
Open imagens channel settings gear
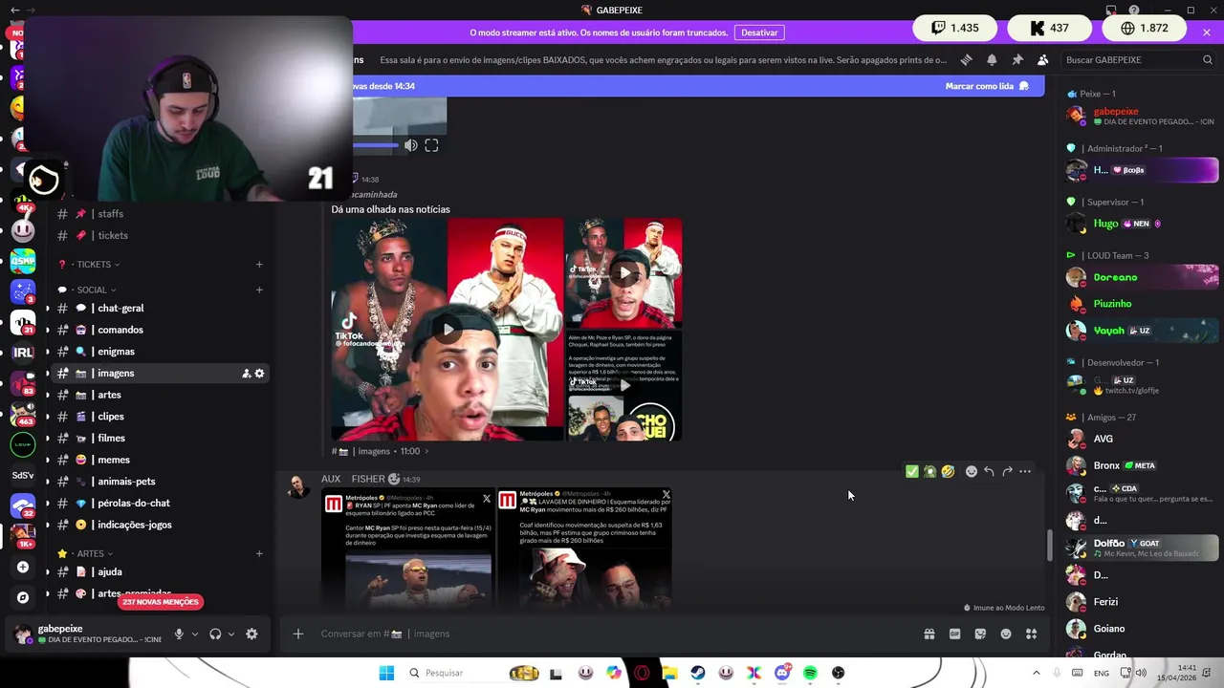259,374
